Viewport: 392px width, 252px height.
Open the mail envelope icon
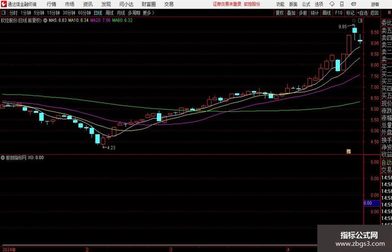coord(353,4)
